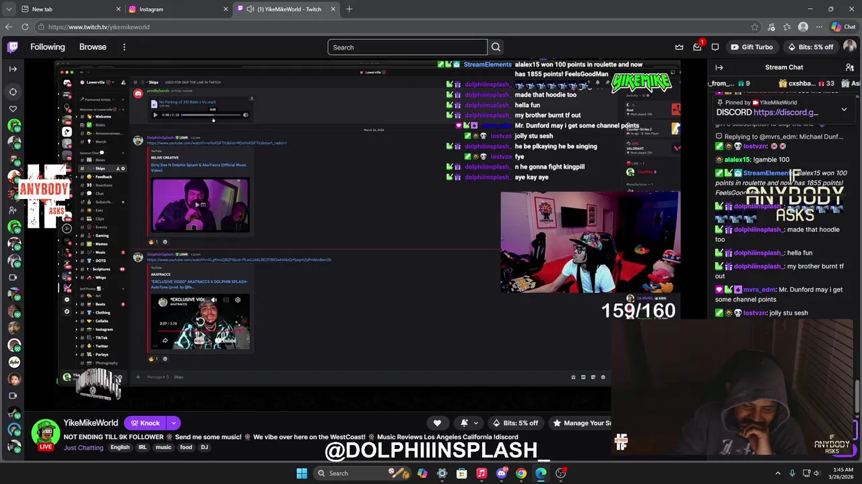Open Discord from the taskbar
The image size is (862, 484).
(x=501, y=473)
